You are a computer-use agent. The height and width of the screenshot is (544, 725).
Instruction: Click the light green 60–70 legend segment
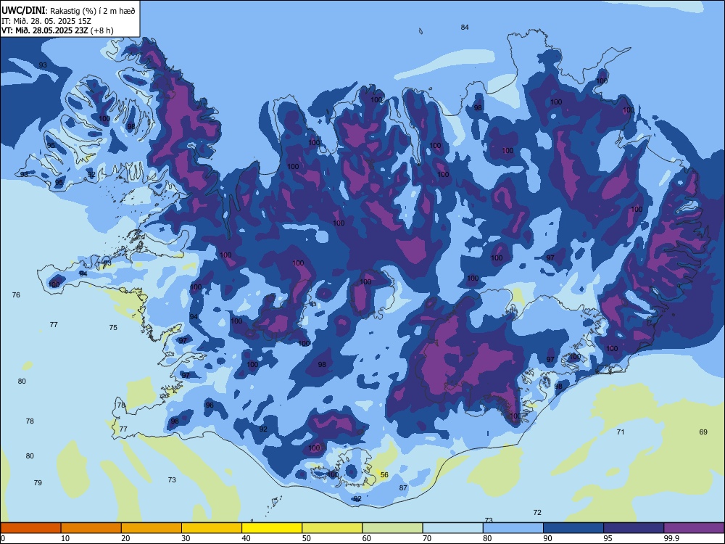[x=392, y=528]
